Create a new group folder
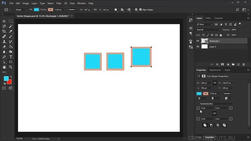251x141 pixels. pos(233,64)
